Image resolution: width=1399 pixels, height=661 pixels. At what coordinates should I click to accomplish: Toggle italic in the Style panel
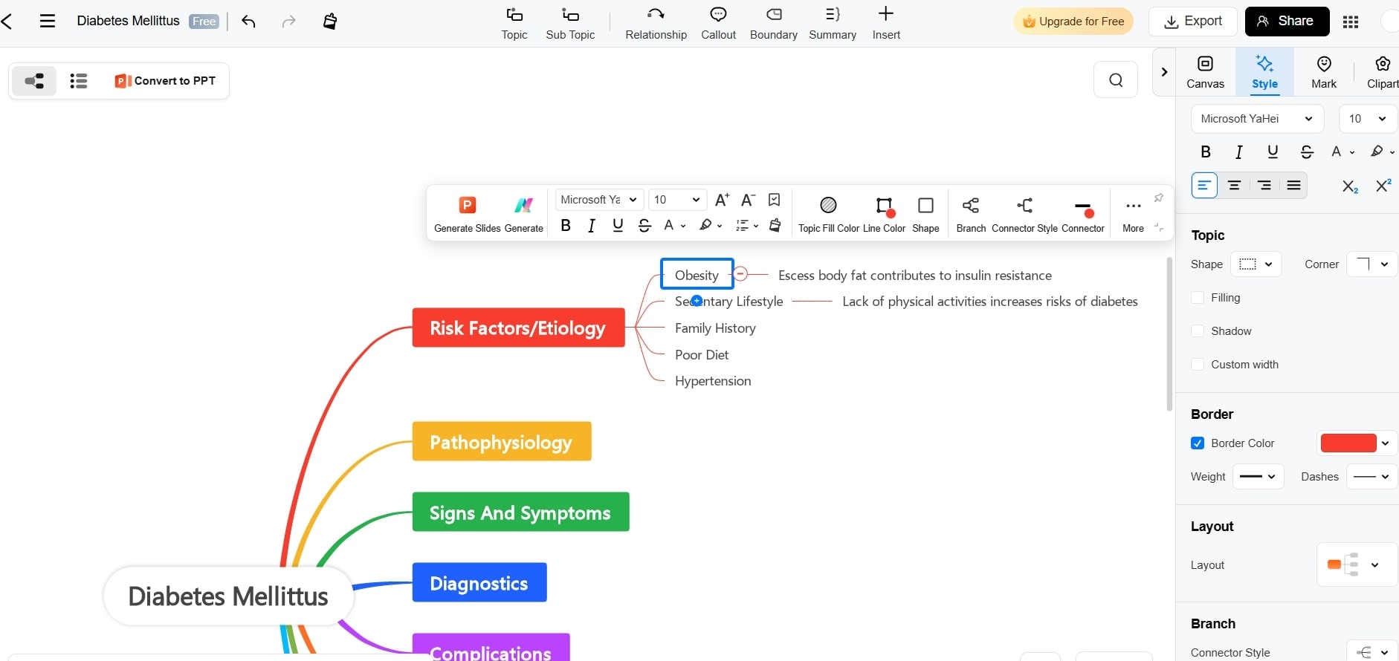pyautogui.click(x=1238, y=152)
